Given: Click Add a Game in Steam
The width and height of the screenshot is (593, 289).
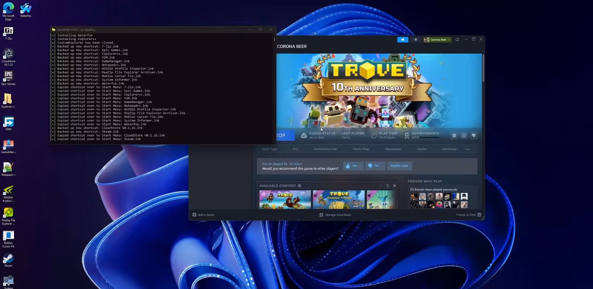Looking at the screenshot, I should (x=203, y=215).
